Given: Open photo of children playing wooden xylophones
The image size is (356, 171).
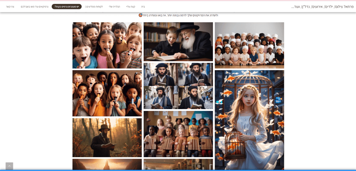Looking at the screenshot, I should coord(178,134).
